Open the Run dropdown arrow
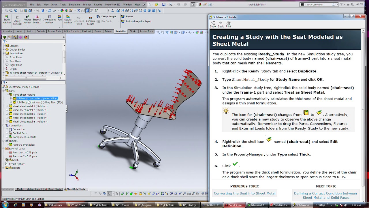 tap(59, 27)
